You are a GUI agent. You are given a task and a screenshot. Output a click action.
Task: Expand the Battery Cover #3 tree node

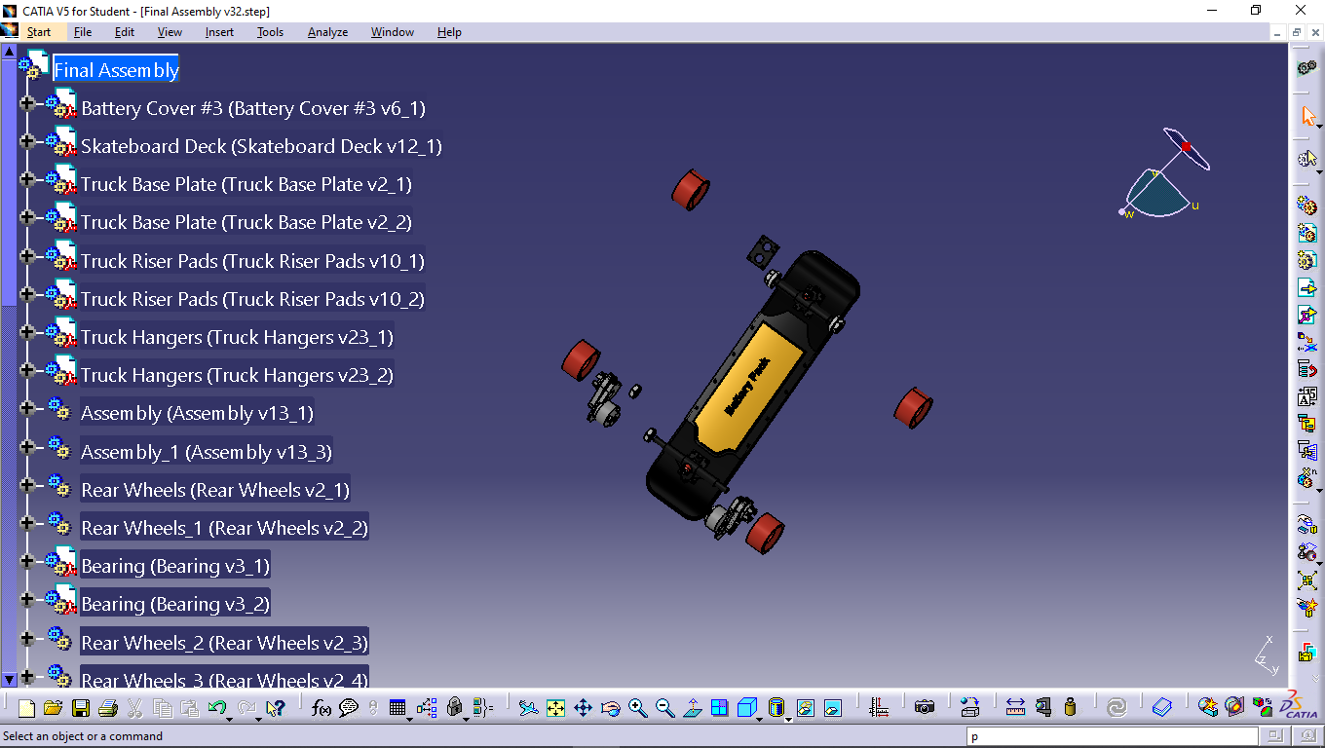(27, 103)
